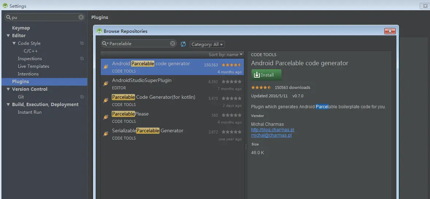Click the search magnifier history icon in Browse Repositories

(105, 43)
